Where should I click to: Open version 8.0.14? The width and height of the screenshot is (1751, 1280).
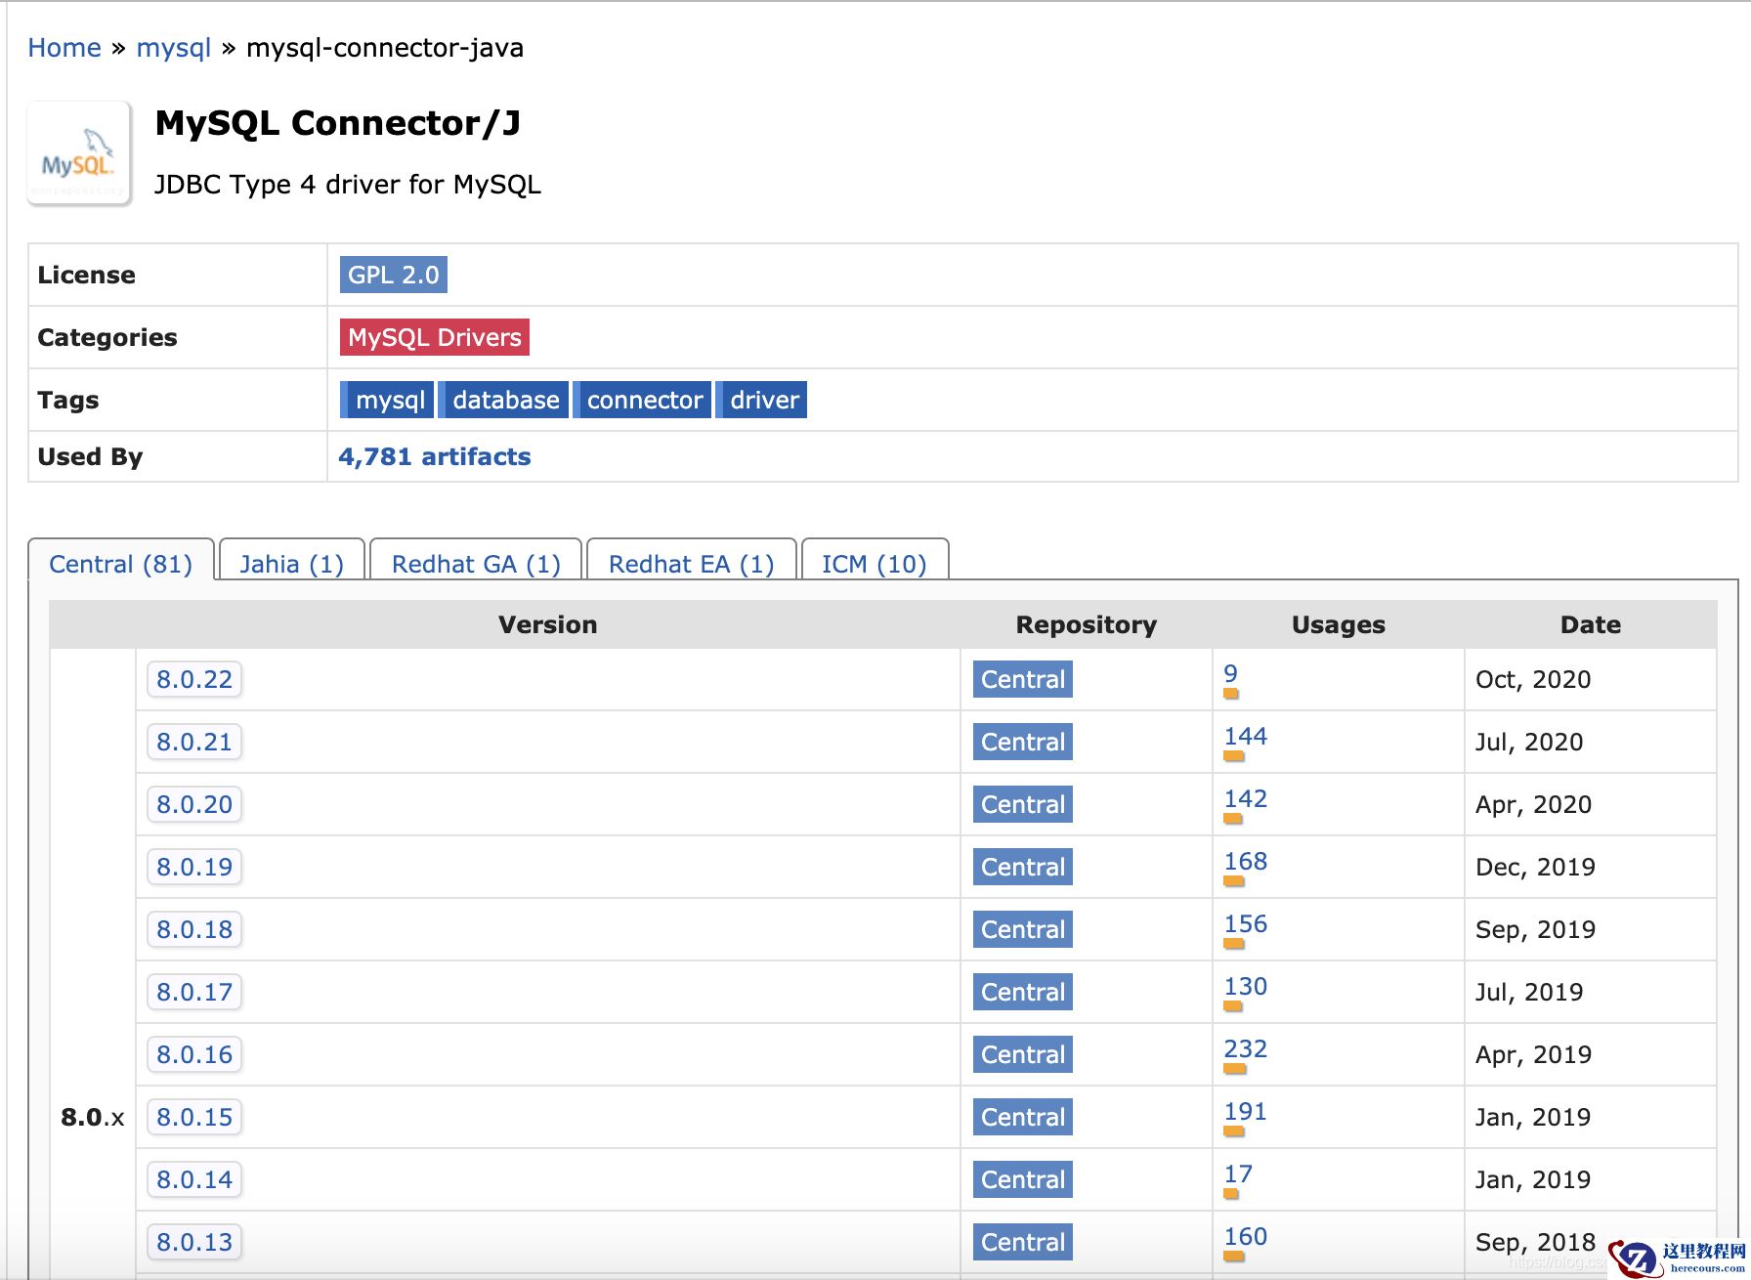[x=194, y=1179]
